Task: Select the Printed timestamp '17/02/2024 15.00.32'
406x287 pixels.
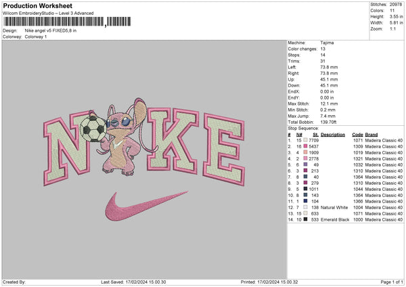Action: click(x=277, y=282)
